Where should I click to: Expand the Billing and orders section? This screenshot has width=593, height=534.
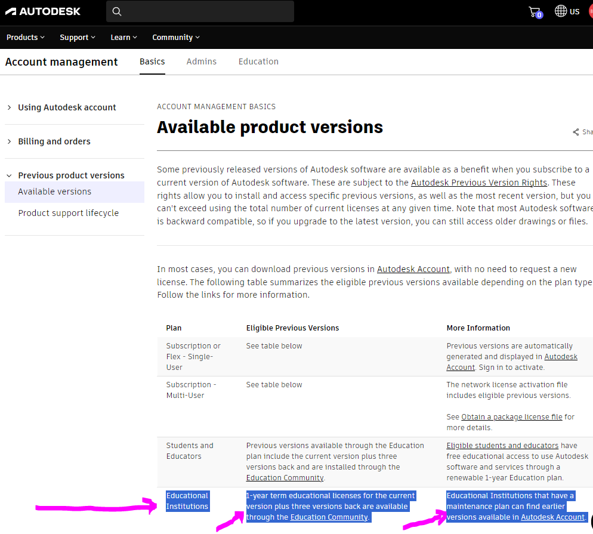[54, 141]
